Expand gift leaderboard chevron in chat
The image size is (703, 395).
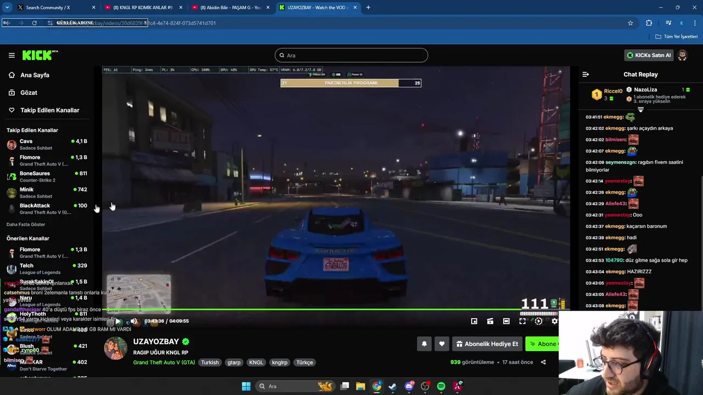pos(640,110)
